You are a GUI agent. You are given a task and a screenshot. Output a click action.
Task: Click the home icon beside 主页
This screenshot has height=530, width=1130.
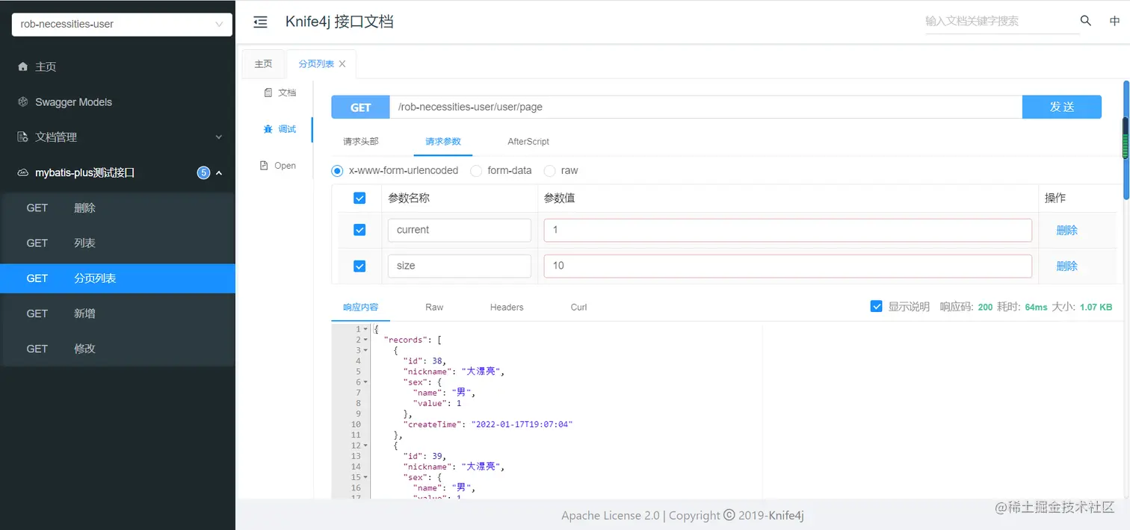(22, 66)
